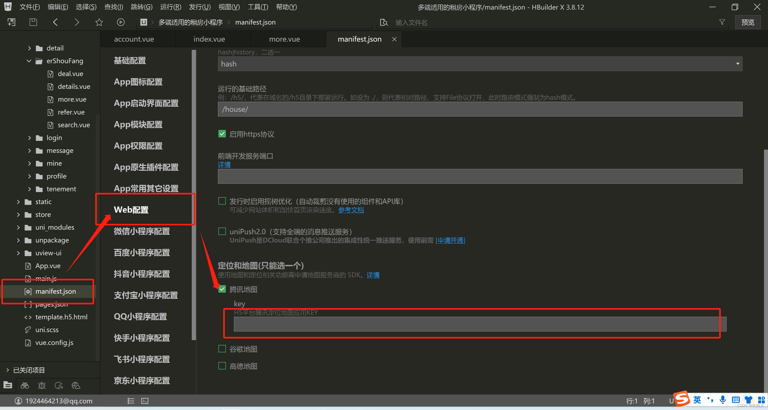
Task: Uncheck the 启用https协议 option
Action: [222, 134]
